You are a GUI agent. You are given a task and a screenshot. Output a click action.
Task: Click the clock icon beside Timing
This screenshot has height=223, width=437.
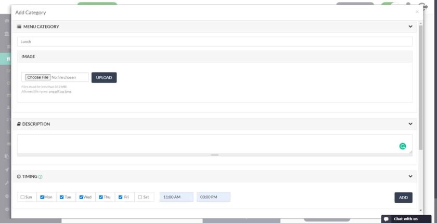19,176
